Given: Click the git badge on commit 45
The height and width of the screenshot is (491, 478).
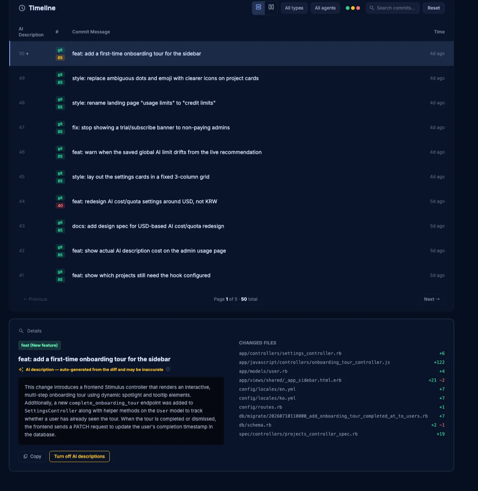Looking at the screenshot, I should click(60, 173).
